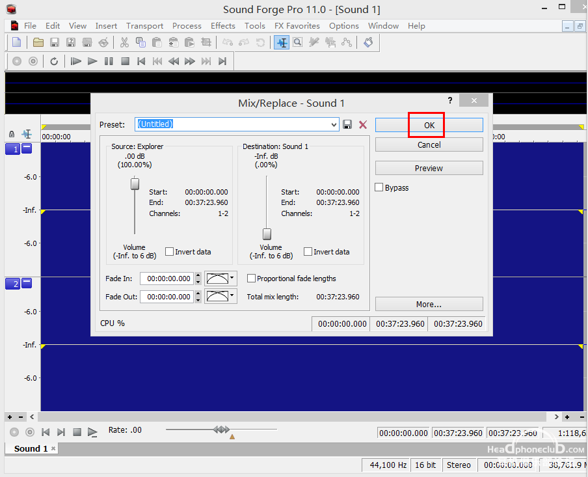Click Go to Start in transport toolbar

pyautogui.click(x=141, y=61)
